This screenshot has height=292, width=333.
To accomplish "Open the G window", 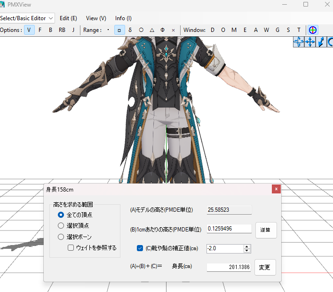I will (x=277, y=30).
